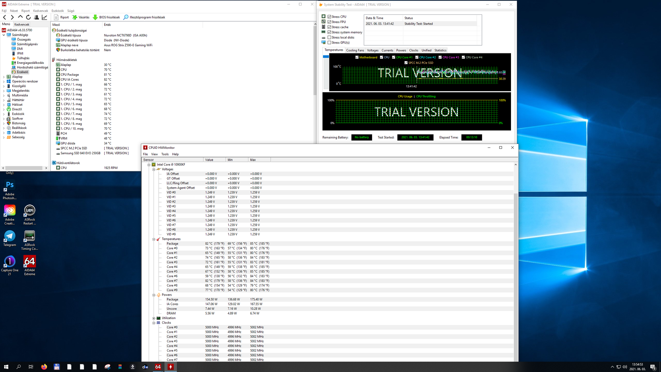This screenshot has width=661, height=372.
Task: Click AIDA64 right pane vertical scrollbar
Action: point(315,61)
